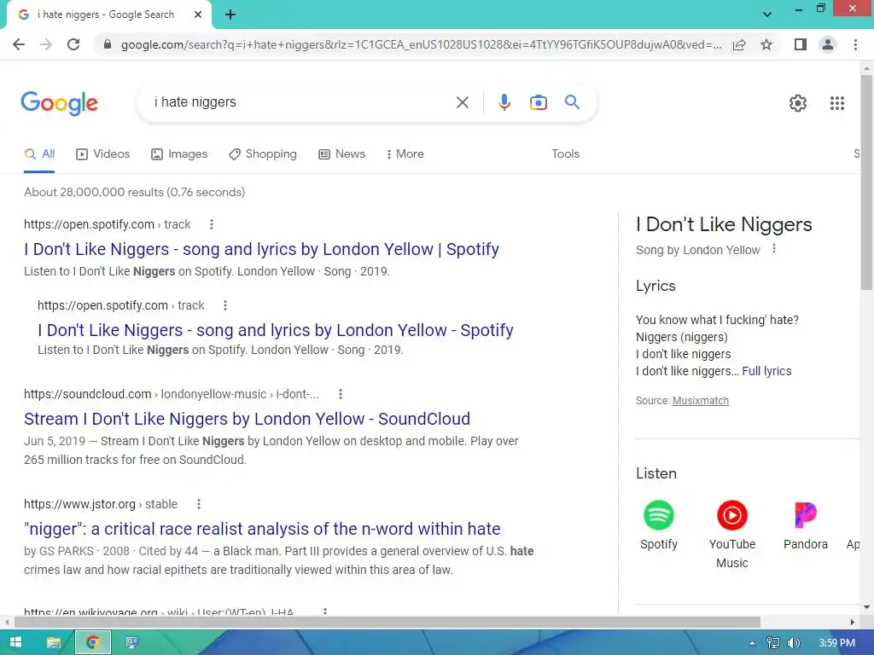Open the tab search dropdown arrow
Viewport: 874px width, 655px height.
(767, 14)
